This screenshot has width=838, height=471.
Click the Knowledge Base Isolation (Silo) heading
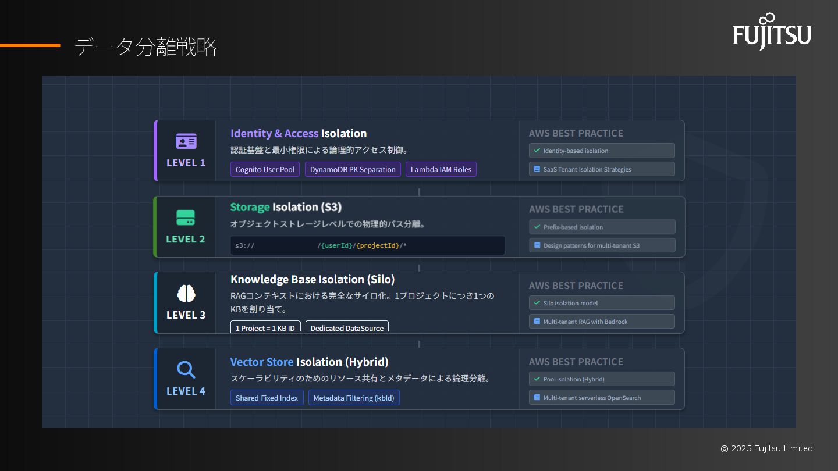(x=313, y=280)
